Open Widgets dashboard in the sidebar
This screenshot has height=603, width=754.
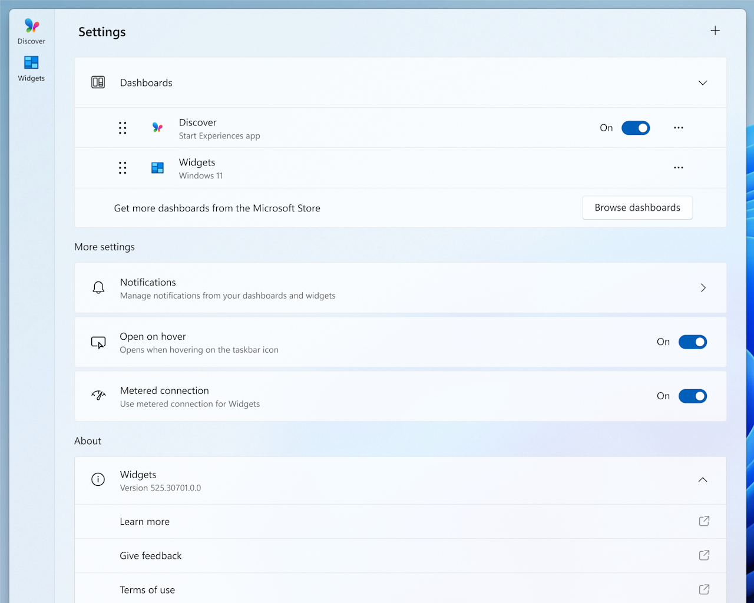(31, 68)
